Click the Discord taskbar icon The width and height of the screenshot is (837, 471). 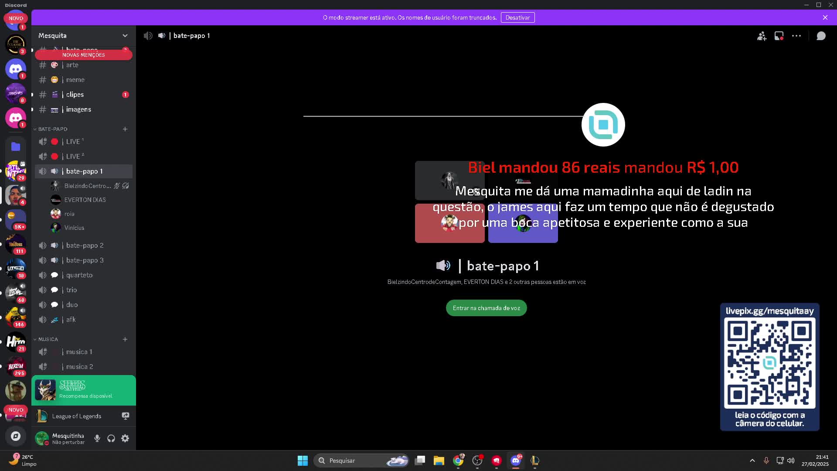tap(516, 461)
